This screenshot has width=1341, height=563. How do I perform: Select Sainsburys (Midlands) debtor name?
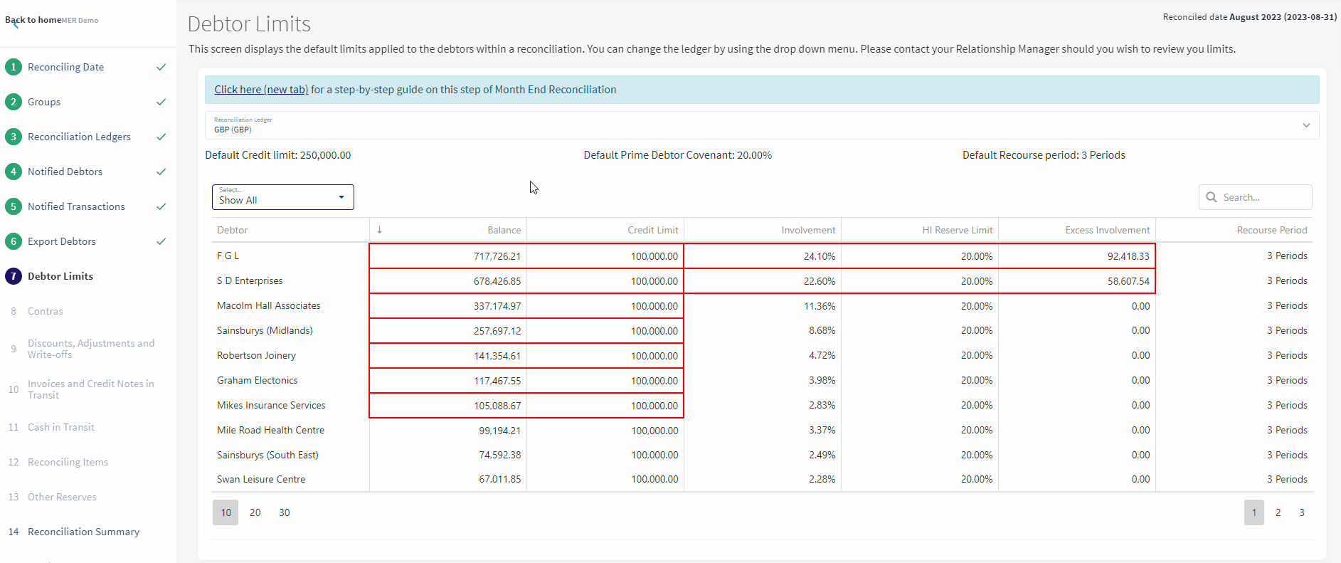[x=265, y=330]
